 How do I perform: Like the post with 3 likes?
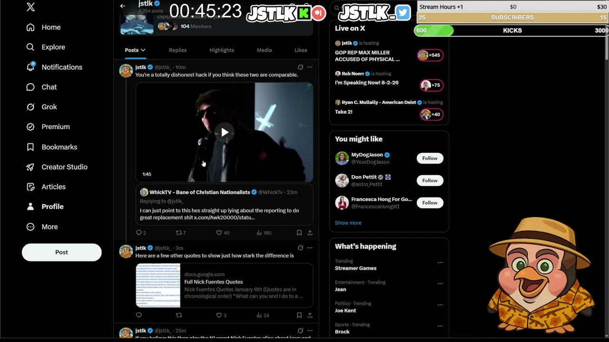pyautogui.click(x=221, y=315)
